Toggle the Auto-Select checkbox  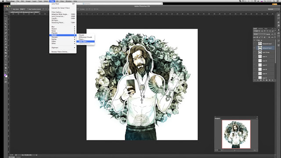pos(12,9)
